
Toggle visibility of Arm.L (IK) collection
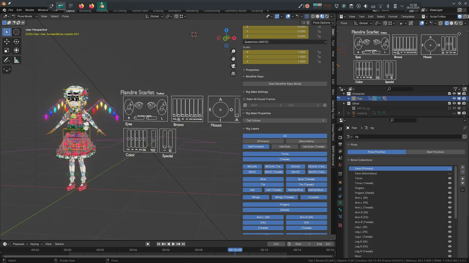(x=450, y=198)
